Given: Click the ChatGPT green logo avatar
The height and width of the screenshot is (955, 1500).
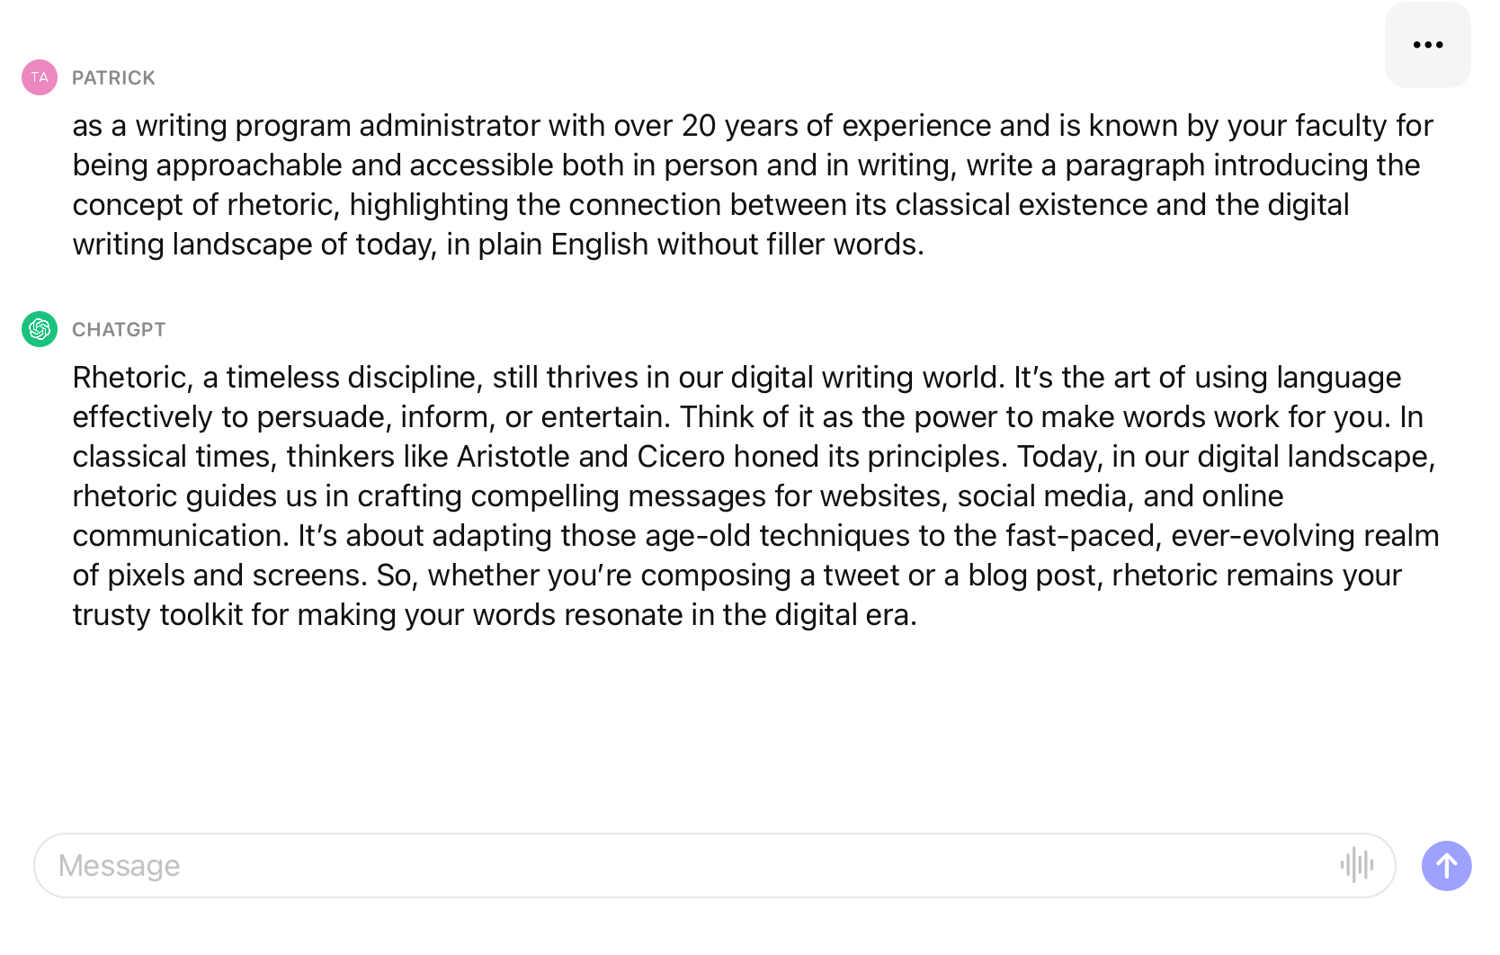Looking at the screenshot, I should [x=38, y=329].
